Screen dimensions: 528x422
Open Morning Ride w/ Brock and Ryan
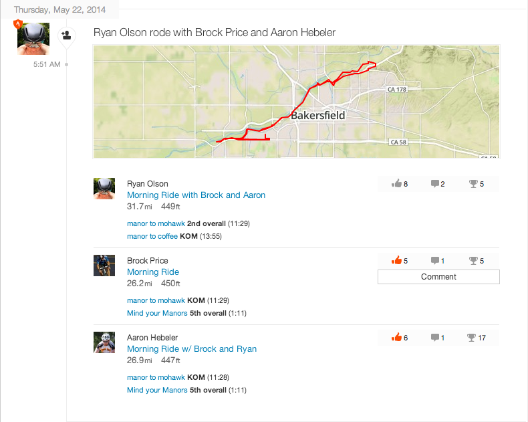pos(192,349)
